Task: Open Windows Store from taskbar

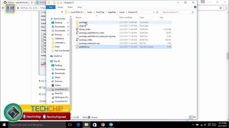Action: pos(94,125)
